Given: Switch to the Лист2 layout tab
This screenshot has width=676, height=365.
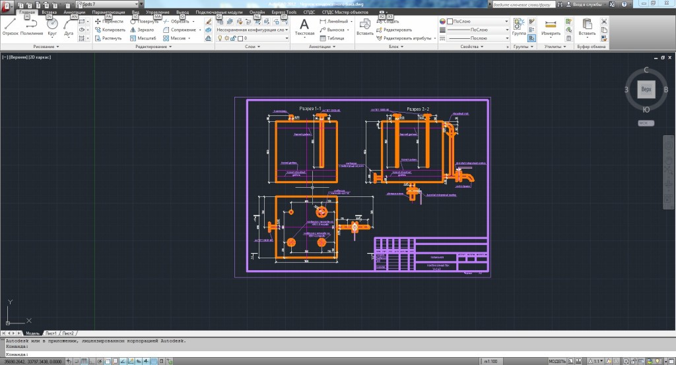Looking at the screenshot, I should pos(68,333).
